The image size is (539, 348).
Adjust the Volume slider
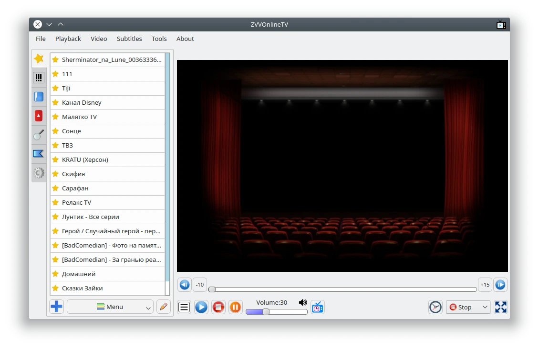pyautogui.click(x=276, y=312)
